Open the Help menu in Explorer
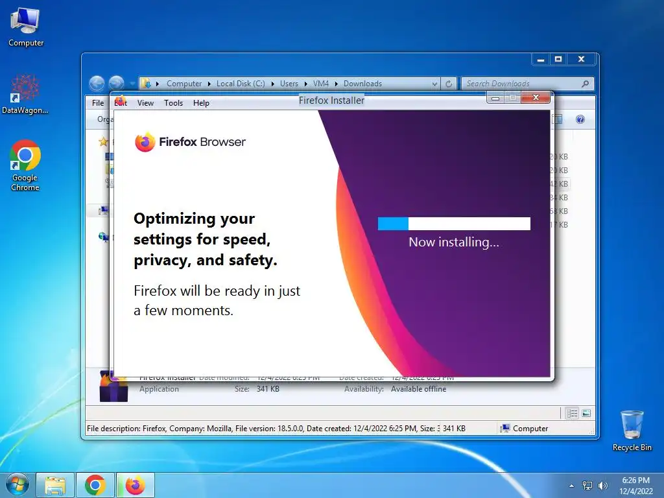This screenshot has height=498, width=664. coord(201,103)
